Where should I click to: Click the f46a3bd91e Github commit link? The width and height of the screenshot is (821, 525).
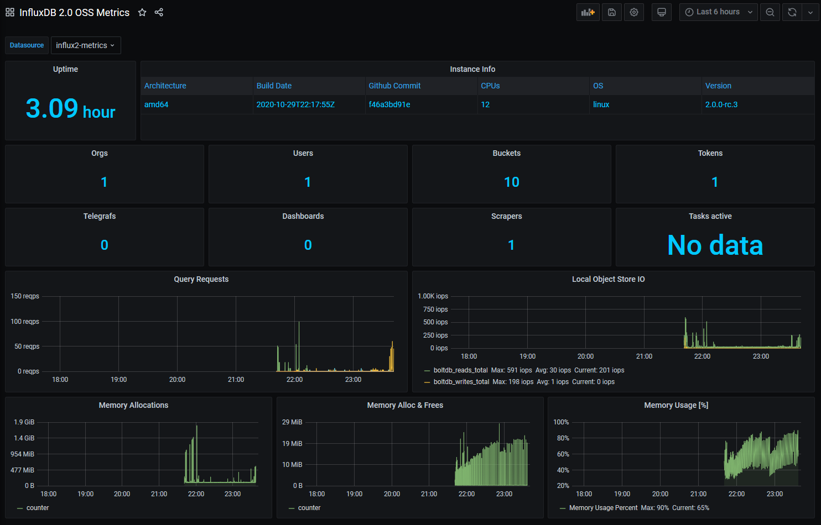(389, 104)
